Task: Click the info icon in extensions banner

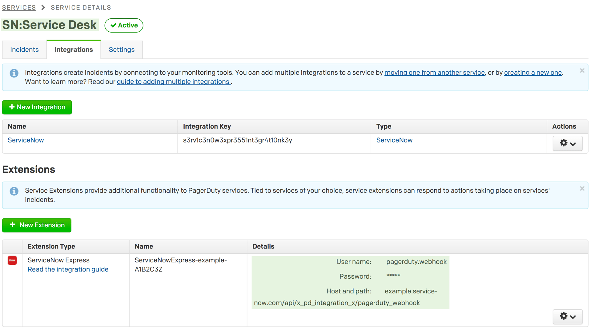Action: click(14, 191)
